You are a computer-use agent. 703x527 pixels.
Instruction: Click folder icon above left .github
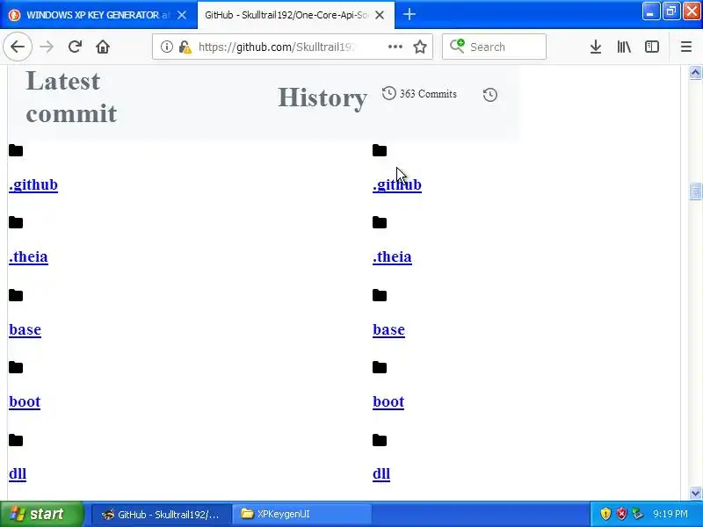pyautogui.click(x=16, y=150)
